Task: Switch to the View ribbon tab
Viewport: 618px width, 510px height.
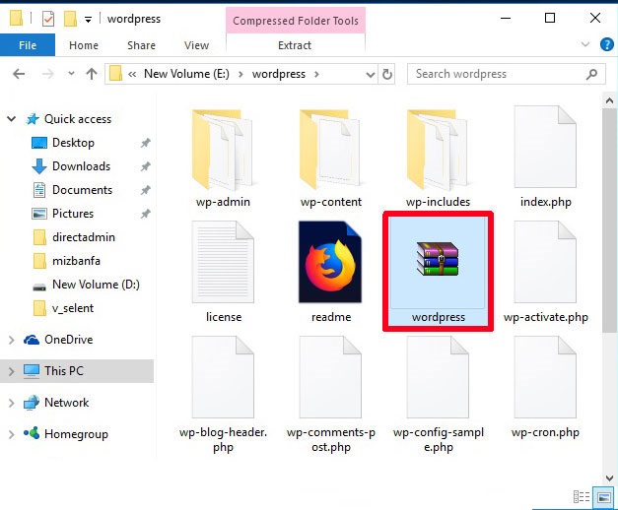Action: click(x=196, y=45)
